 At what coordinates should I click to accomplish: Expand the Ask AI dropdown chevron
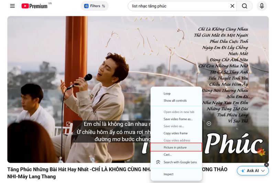(x=263, y=171)
